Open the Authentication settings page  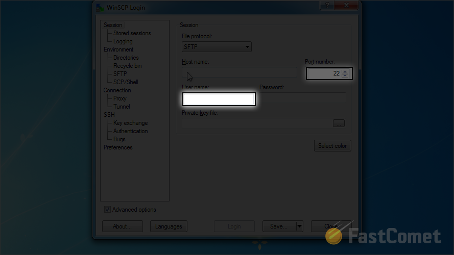(131, 131)
